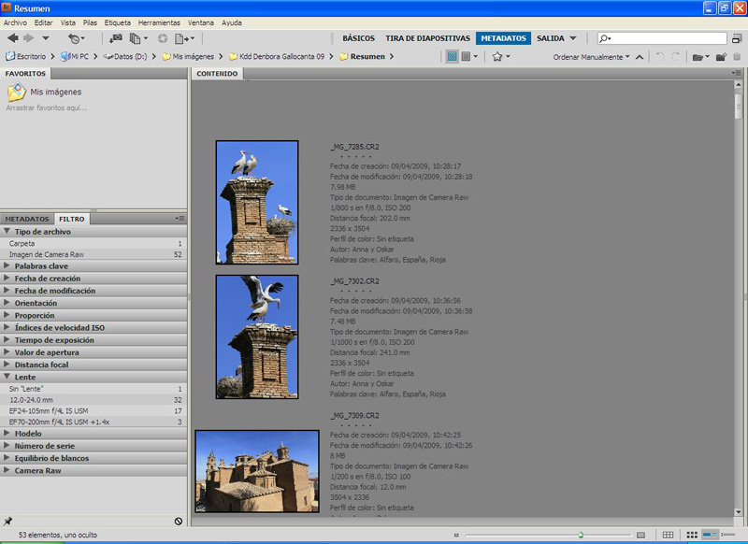Expand Equilibrio de blancos section
Viewport: 748px width, 544px height.
coord(7,458)
